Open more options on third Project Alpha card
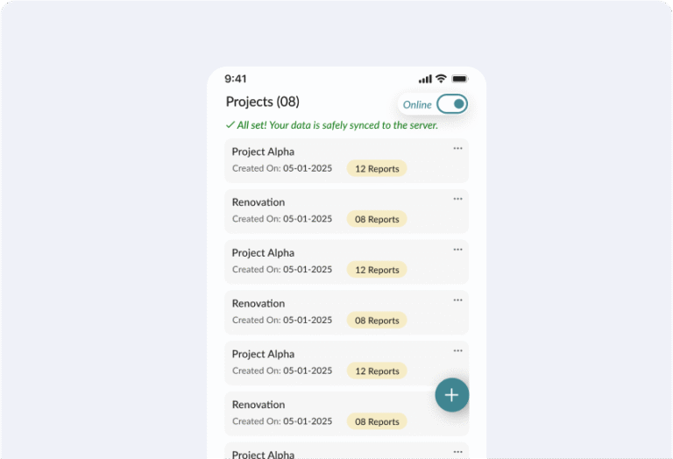The height and width of the screenshot is (459, 673). coord(457,351)
